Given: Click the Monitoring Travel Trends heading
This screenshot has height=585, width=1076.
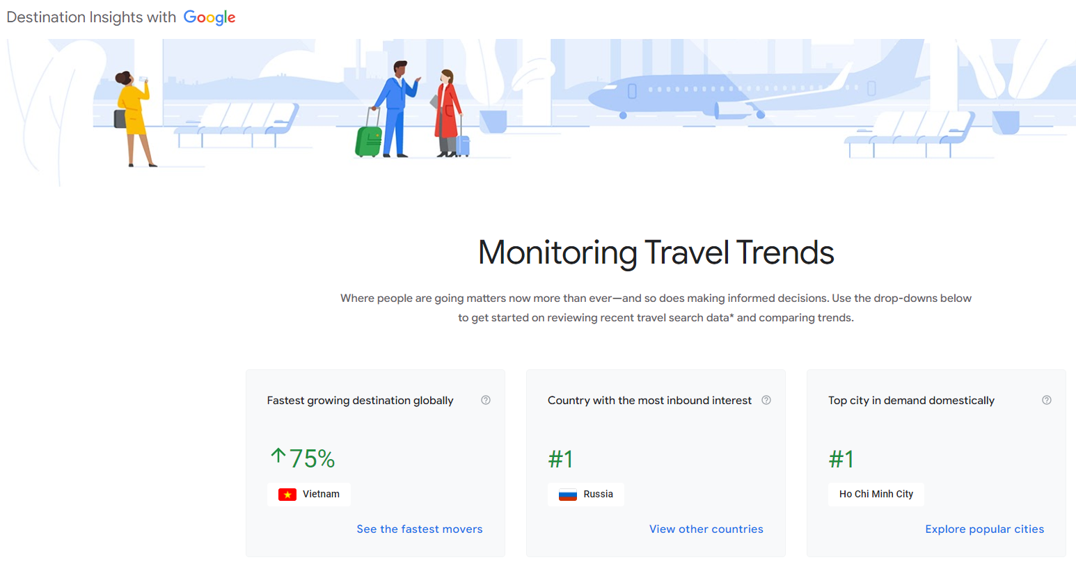Looking at the screenshot, I should click(x=656, y=253).
